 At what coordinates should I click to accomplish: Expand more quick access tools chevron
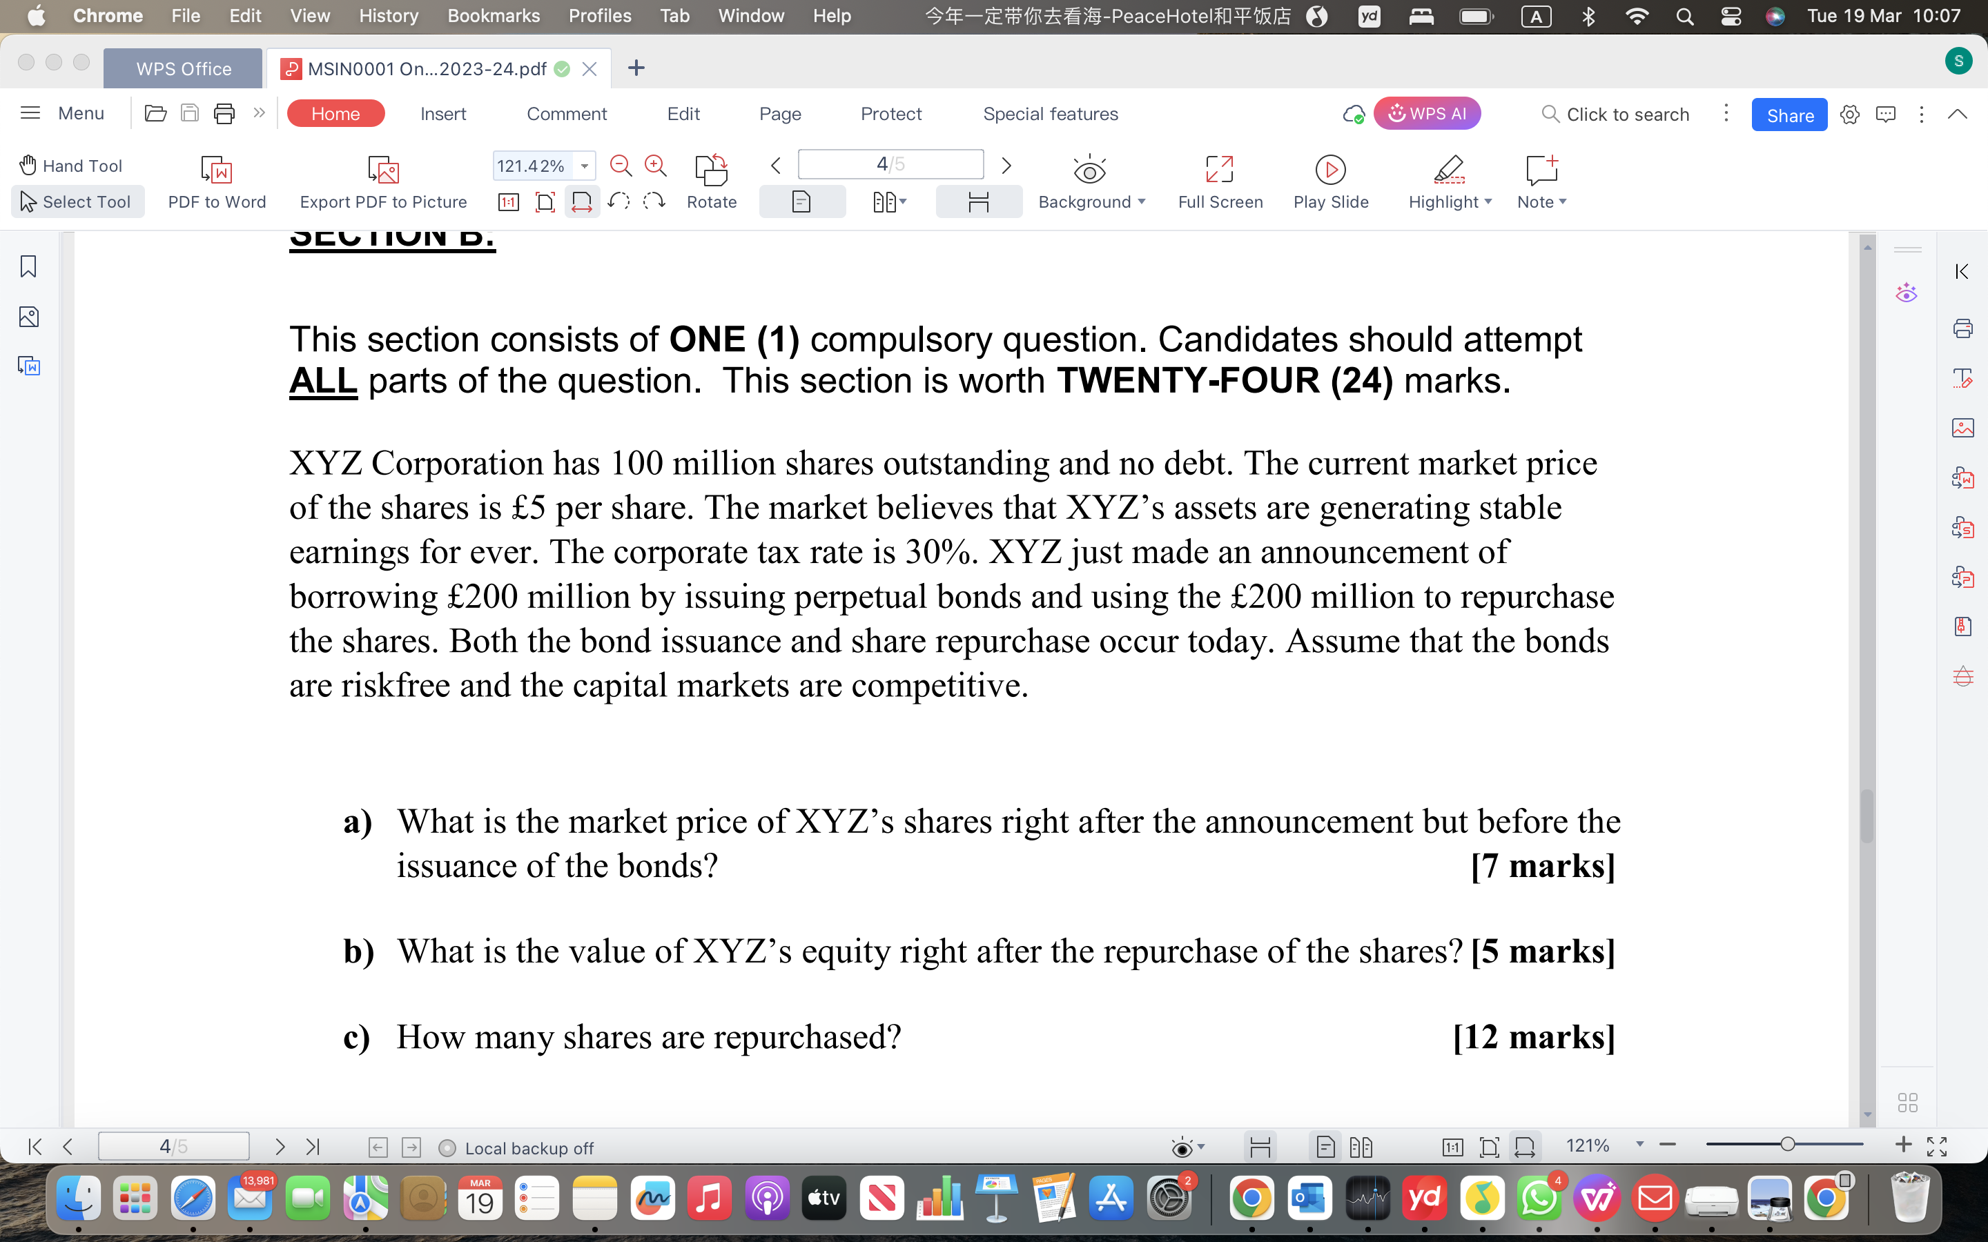tap(259, 112)
